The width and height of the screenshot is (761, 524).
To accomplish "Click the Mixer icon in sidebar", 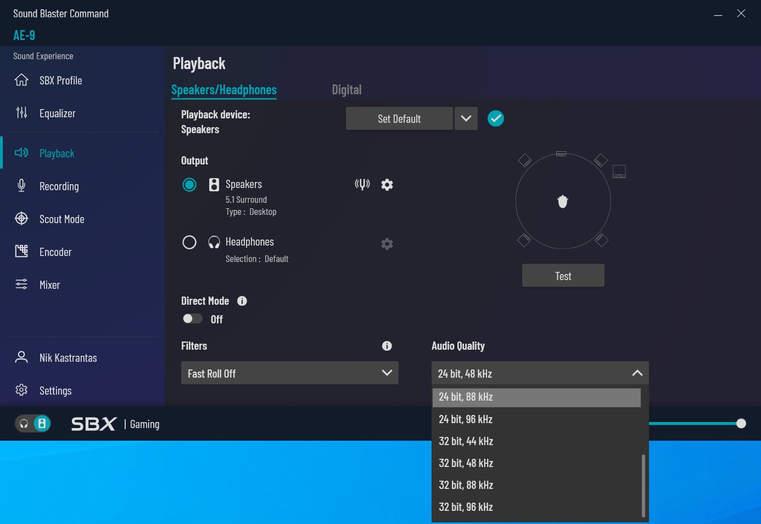I will [x=21, y=284].
